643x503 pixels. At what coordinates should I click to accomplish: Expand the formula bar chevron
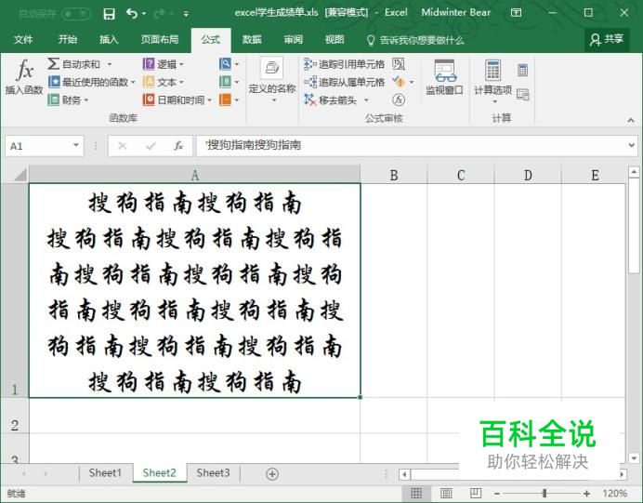click(x=631, y=145)
